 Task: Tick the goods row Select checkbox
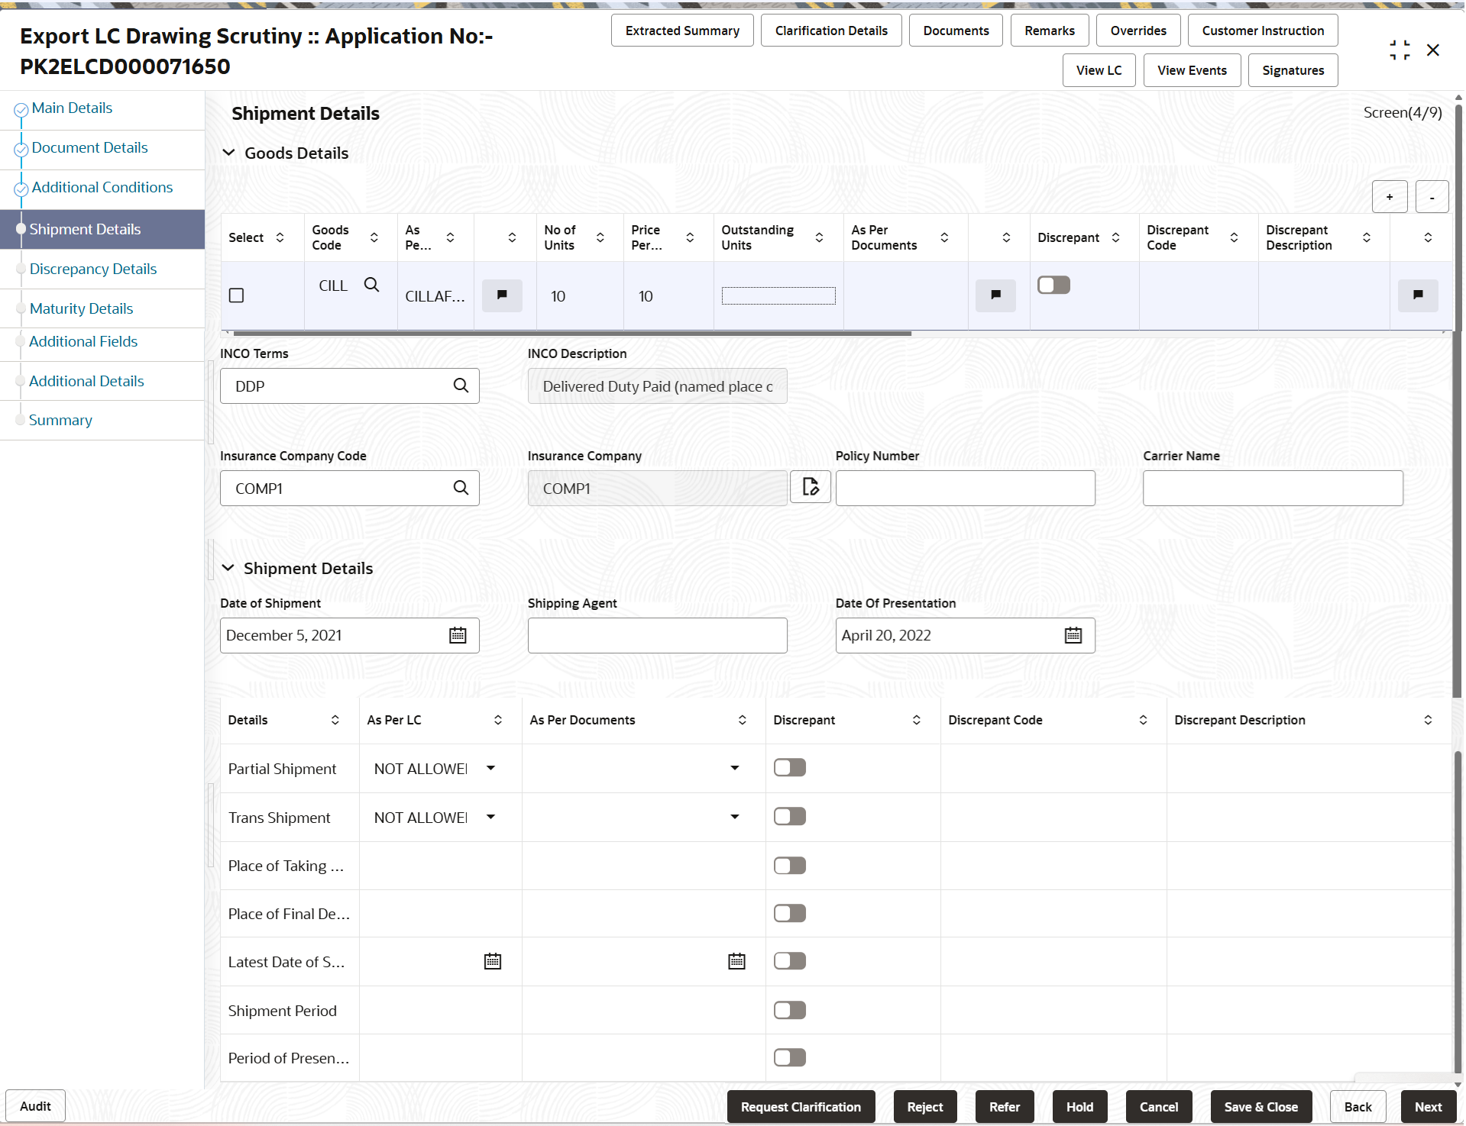(x=237, y=295)
